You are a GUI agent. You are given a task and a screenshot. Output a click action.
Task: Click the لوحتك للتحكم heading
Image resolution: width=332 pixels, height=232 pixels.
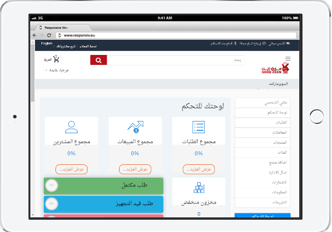(x=202, y=106)
